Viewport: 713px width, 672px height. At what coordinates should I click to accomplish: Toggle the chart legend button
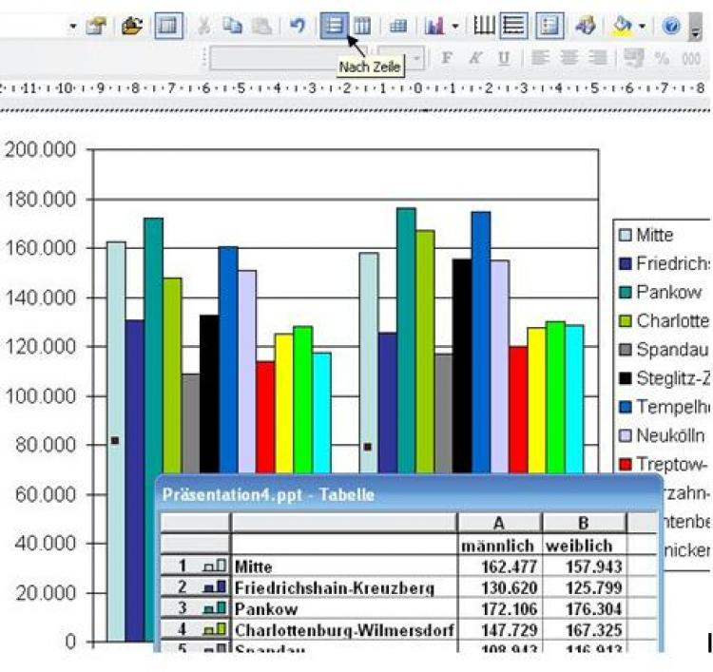pyautogui.click(x=549, y=26)
